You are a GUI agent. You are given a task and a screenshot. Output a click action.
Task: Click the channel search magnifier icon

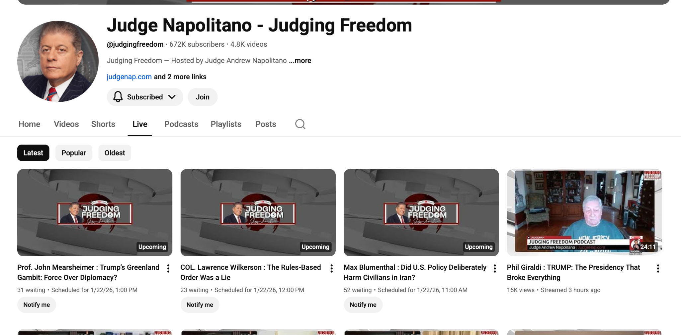point(300,124)
